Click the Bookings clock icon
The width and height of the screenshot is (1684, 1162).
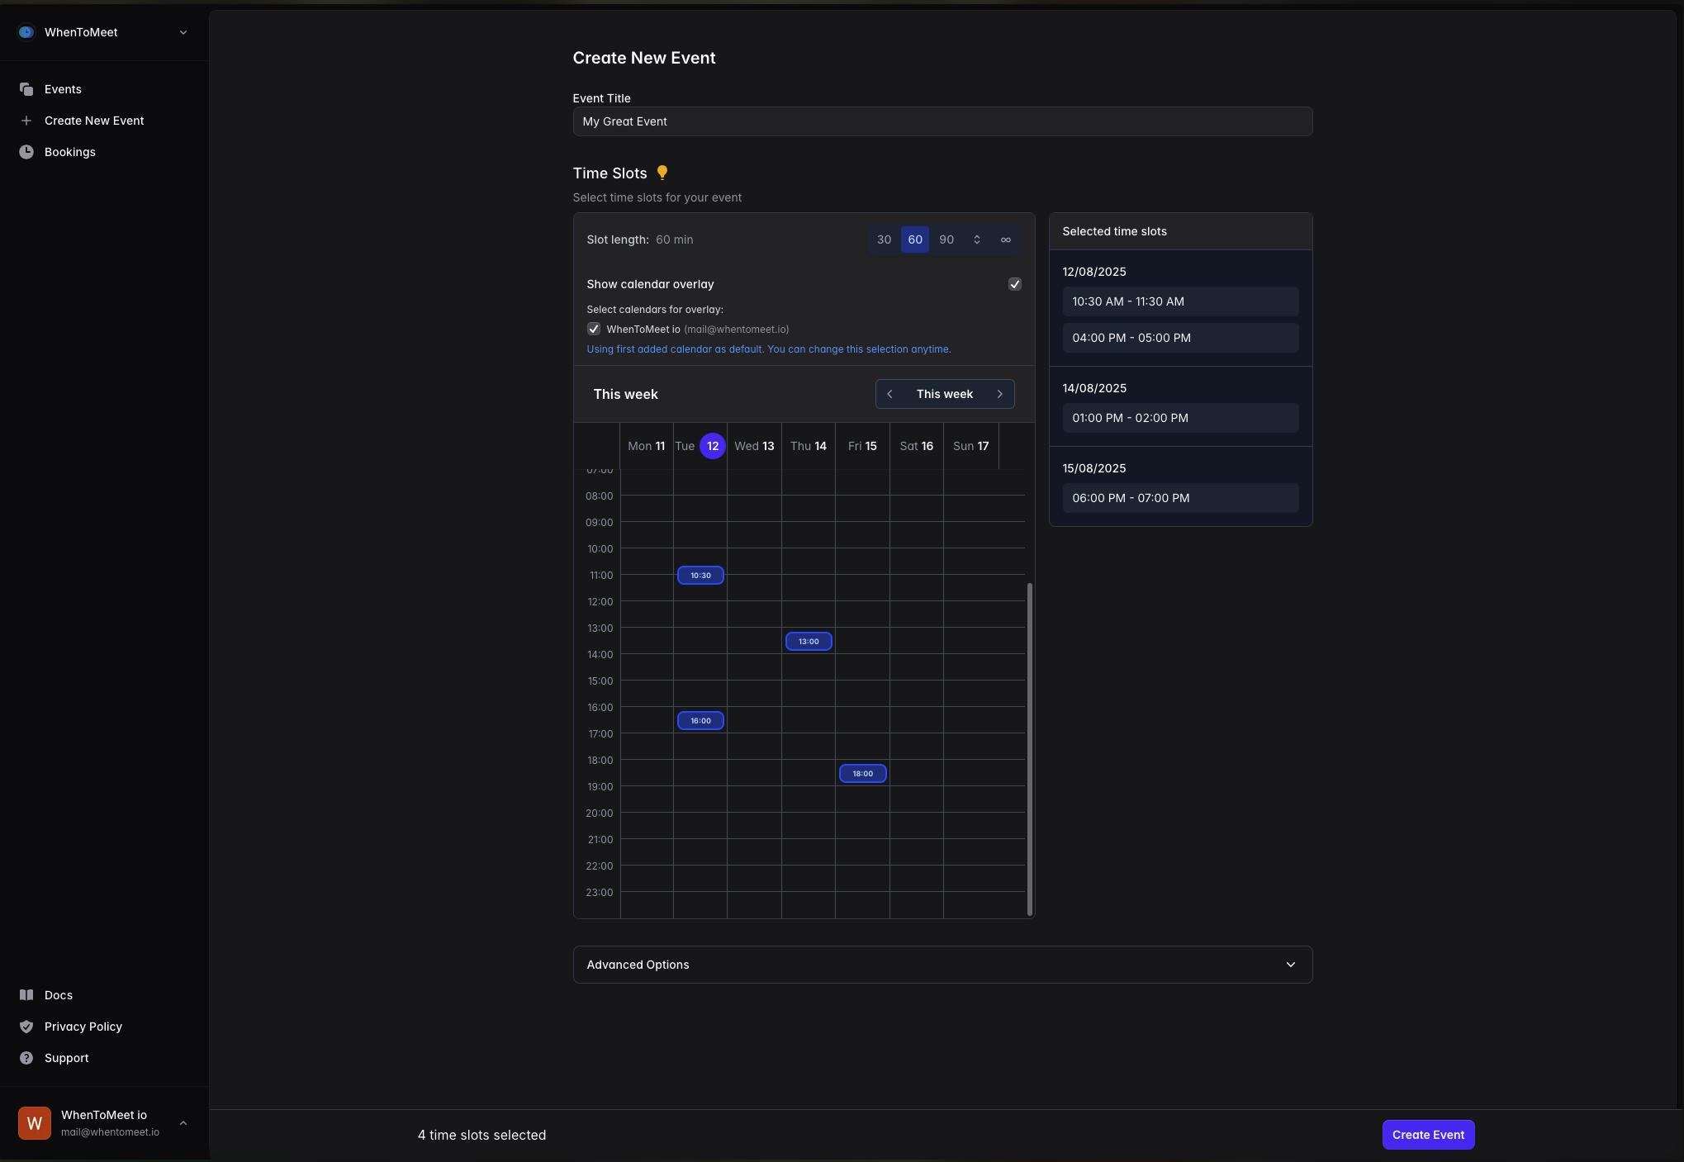click(26, 152)
